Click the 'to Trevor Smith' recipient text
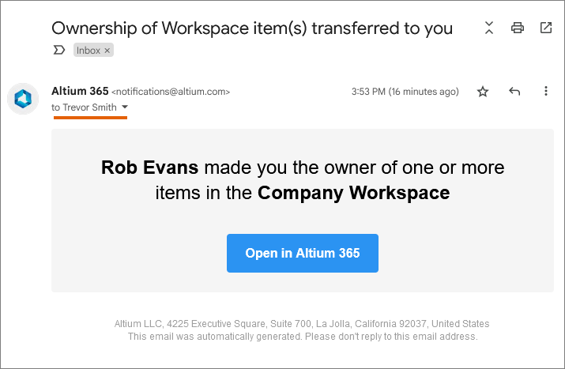 84,107
